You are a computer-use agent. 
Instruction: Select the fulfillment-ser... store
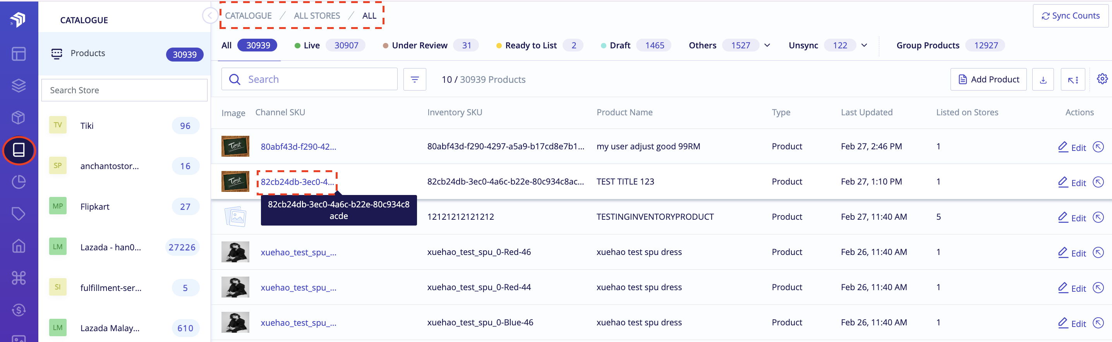[125, 288]
